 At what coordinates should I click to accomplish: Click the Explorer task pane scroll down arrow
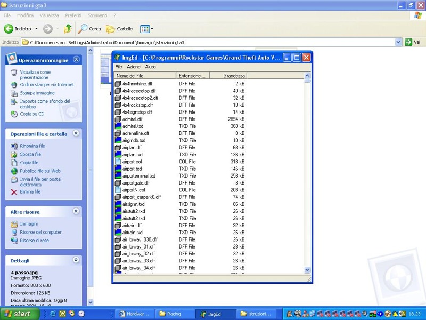[x=91, y=302]
